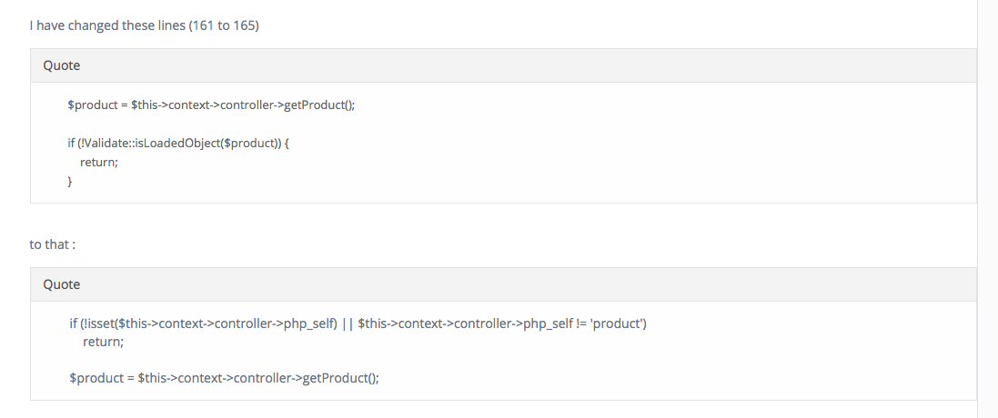The image size is (998, 418).
Task: Click 'return;' inside the first quote
Action: [99, 162]
